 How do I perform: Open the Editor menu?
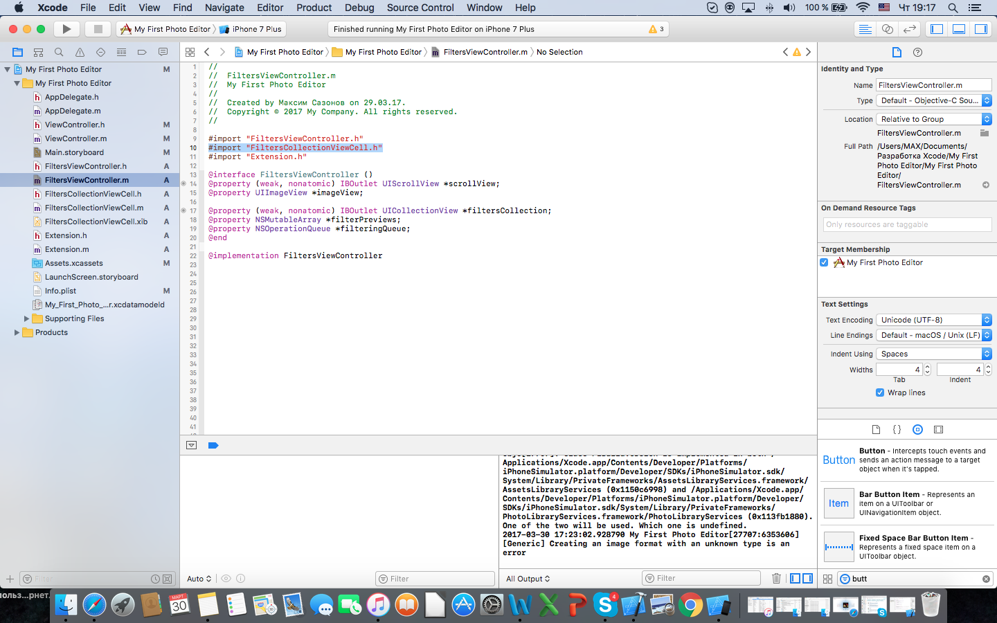coord(270,8)
